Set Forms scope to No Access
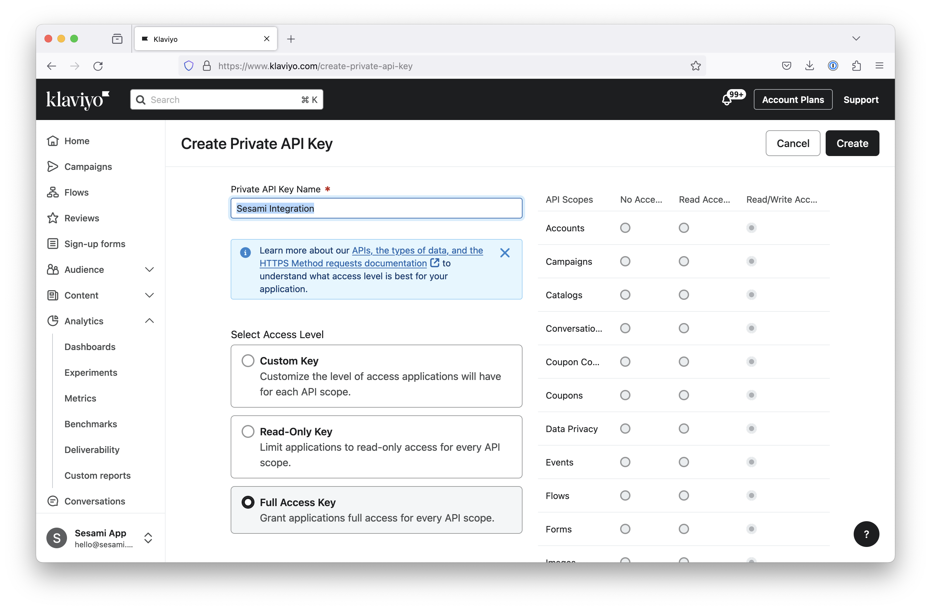Image resolution: width=931 pixels, height=610 pixels. [625, 529]
